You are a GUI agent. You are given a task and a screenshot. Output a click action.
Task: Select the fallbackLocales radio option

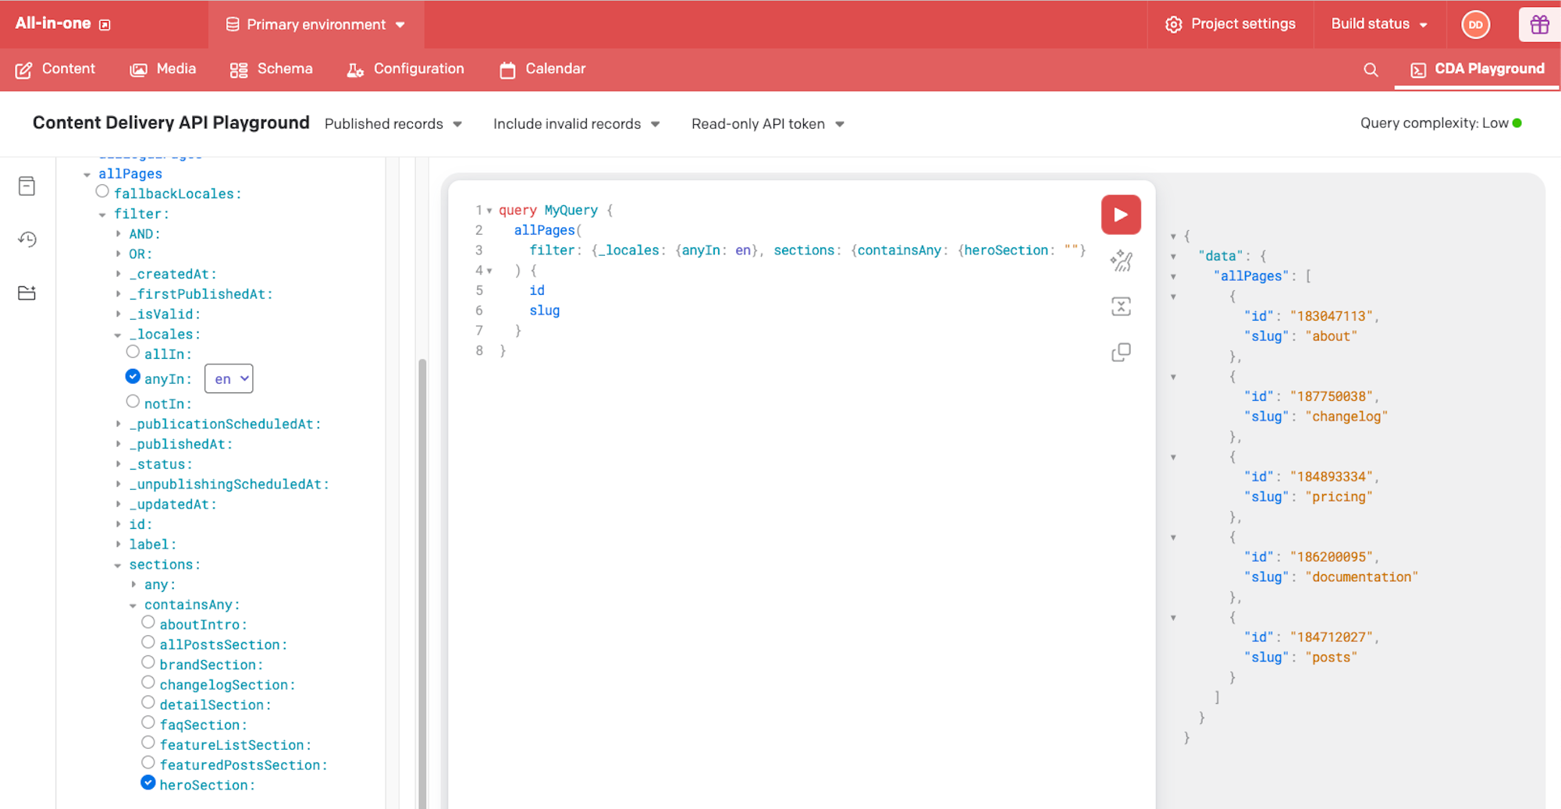click(x=102, y=191)
